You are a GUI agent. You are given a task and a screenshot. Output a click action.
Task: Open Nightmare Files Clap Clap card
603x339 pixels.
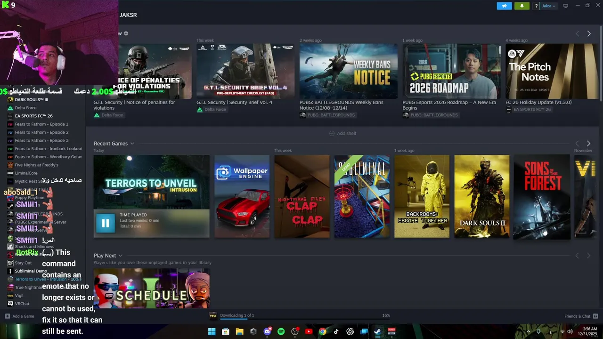tap(302, 196)
